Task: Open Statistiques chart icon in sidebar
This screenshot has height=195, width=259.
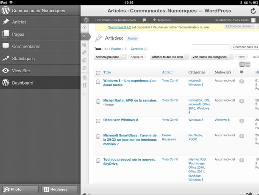Action: (x=6, y=59)
